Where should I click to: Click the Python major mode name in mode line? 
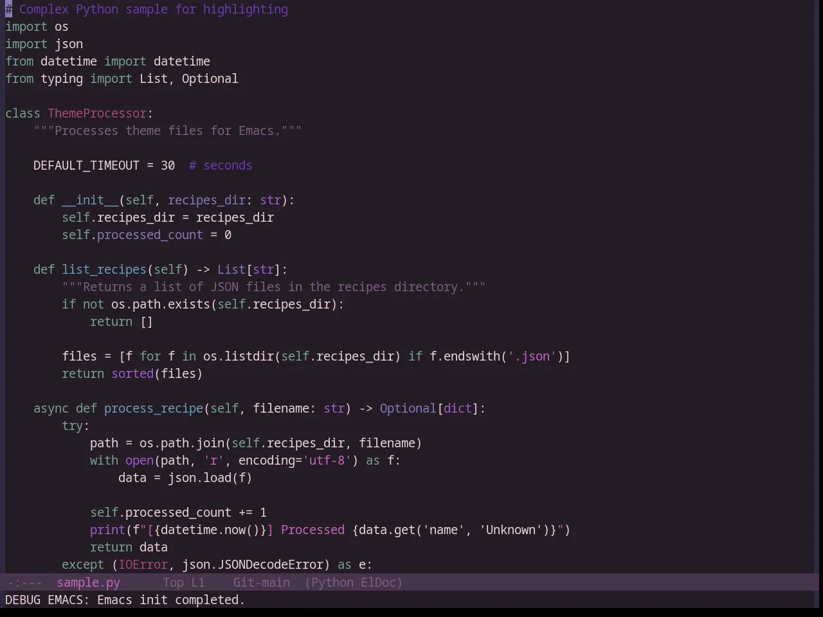click(332, 582)
